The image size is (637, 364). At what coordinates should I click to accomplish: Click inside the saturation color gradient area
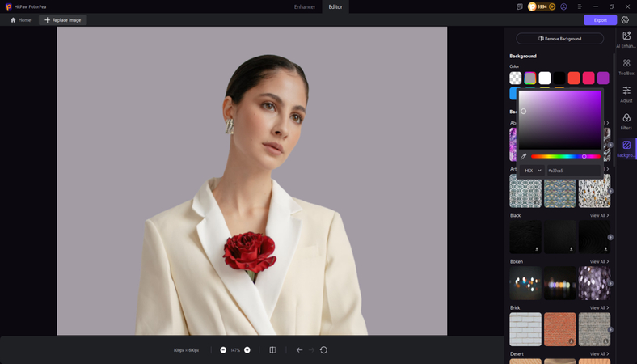tap(560, 120)
